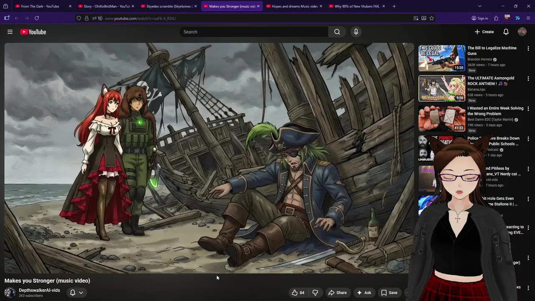Close the From The Dark tab
Screen dimensions: 535x301
pyautogui.click(x=70, y=6)
